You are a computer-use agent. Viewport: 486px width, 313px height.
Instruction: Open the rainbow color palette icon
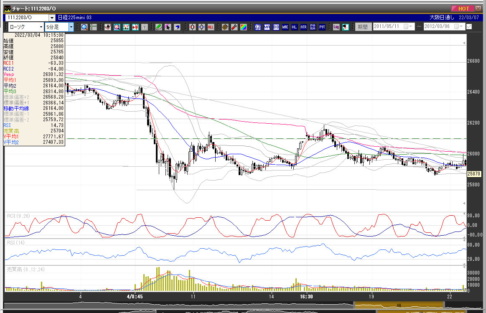pos(244,27)
